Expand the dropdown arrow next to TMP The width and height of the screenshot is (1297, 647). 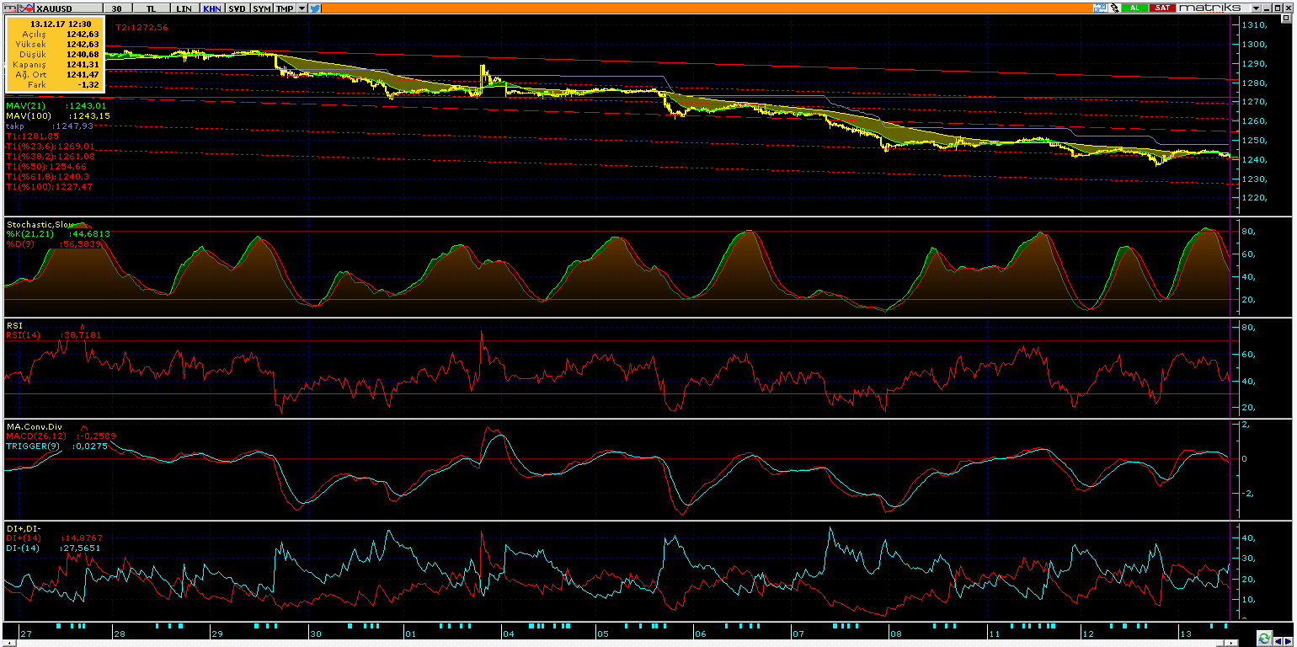302,8
